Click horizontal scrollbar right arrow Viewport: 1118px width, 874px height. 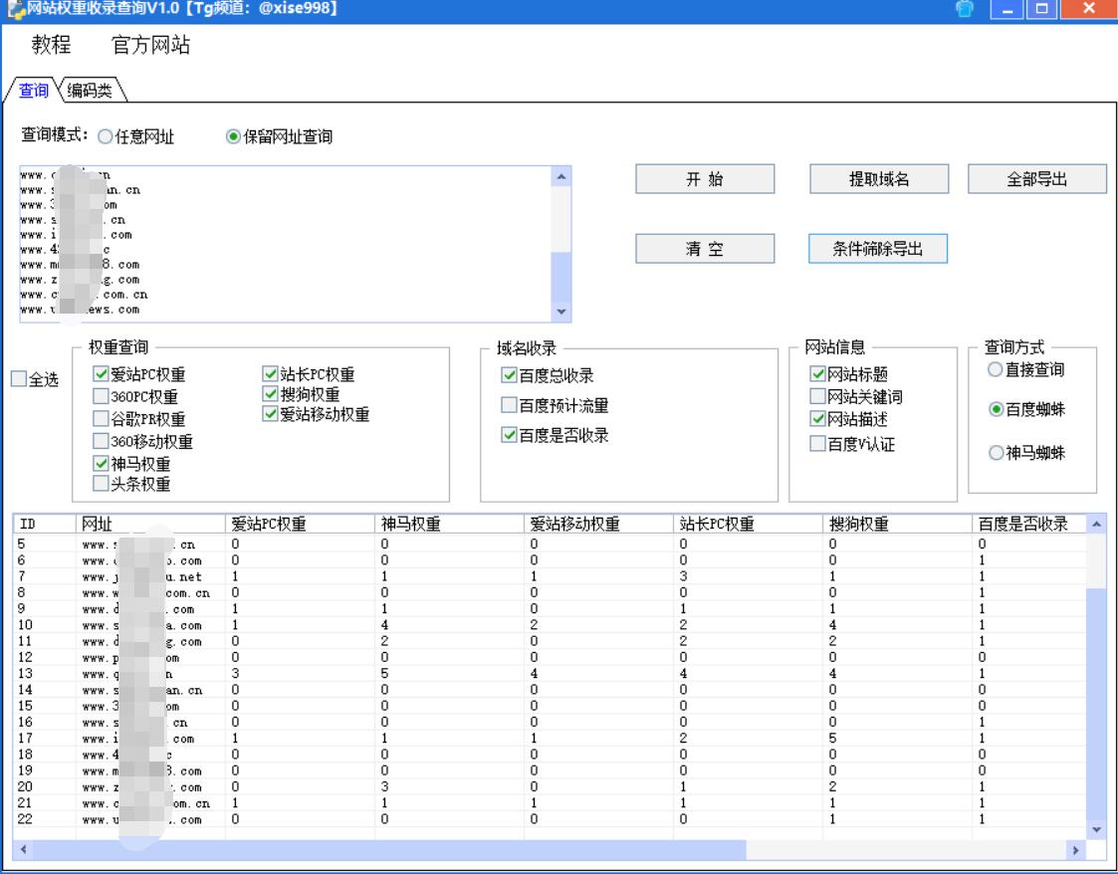1076,850
